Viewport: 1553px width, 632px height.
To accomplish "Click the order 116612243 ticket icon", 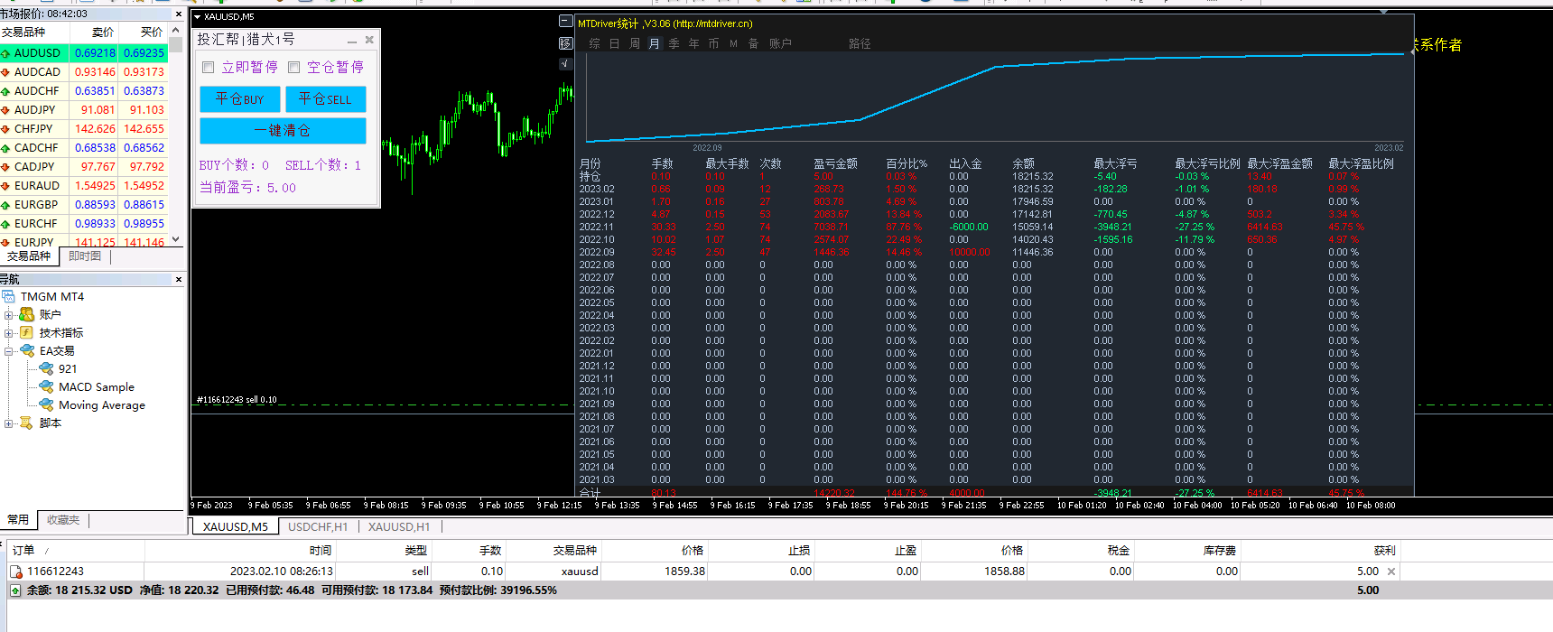I will click(x=15, y=572).
